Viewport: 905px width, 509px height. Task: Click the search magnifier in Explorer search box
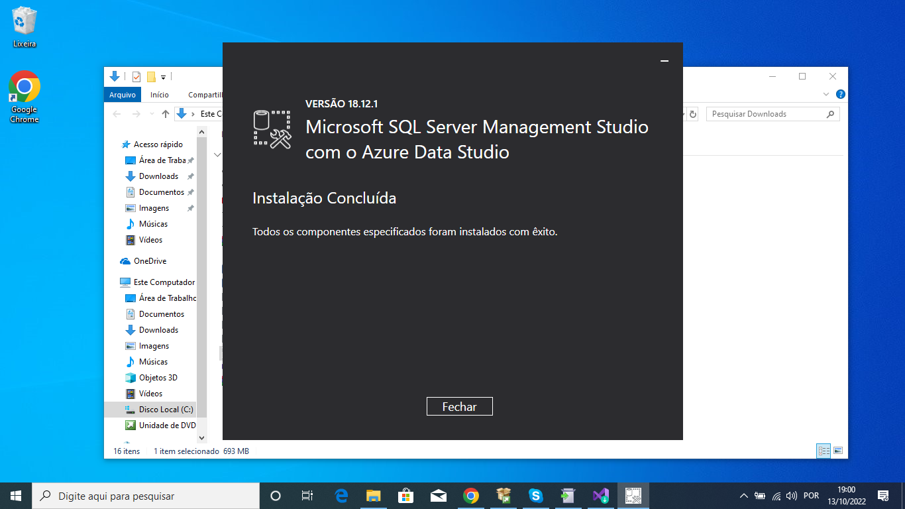point(831,114)
